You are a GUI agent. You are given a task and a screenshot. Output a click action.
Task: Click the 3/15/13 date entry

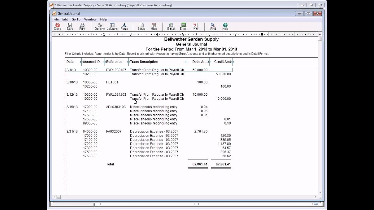pyautogui.click(x=72, y=107)
